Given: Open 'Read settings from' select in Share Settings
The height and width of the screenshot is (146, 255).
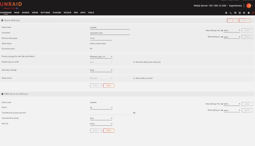Looking at the screenshot, I should 232,31.
